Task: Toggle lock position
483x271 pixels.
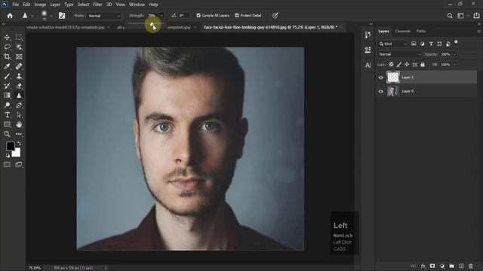Action: tap(407, 65)
